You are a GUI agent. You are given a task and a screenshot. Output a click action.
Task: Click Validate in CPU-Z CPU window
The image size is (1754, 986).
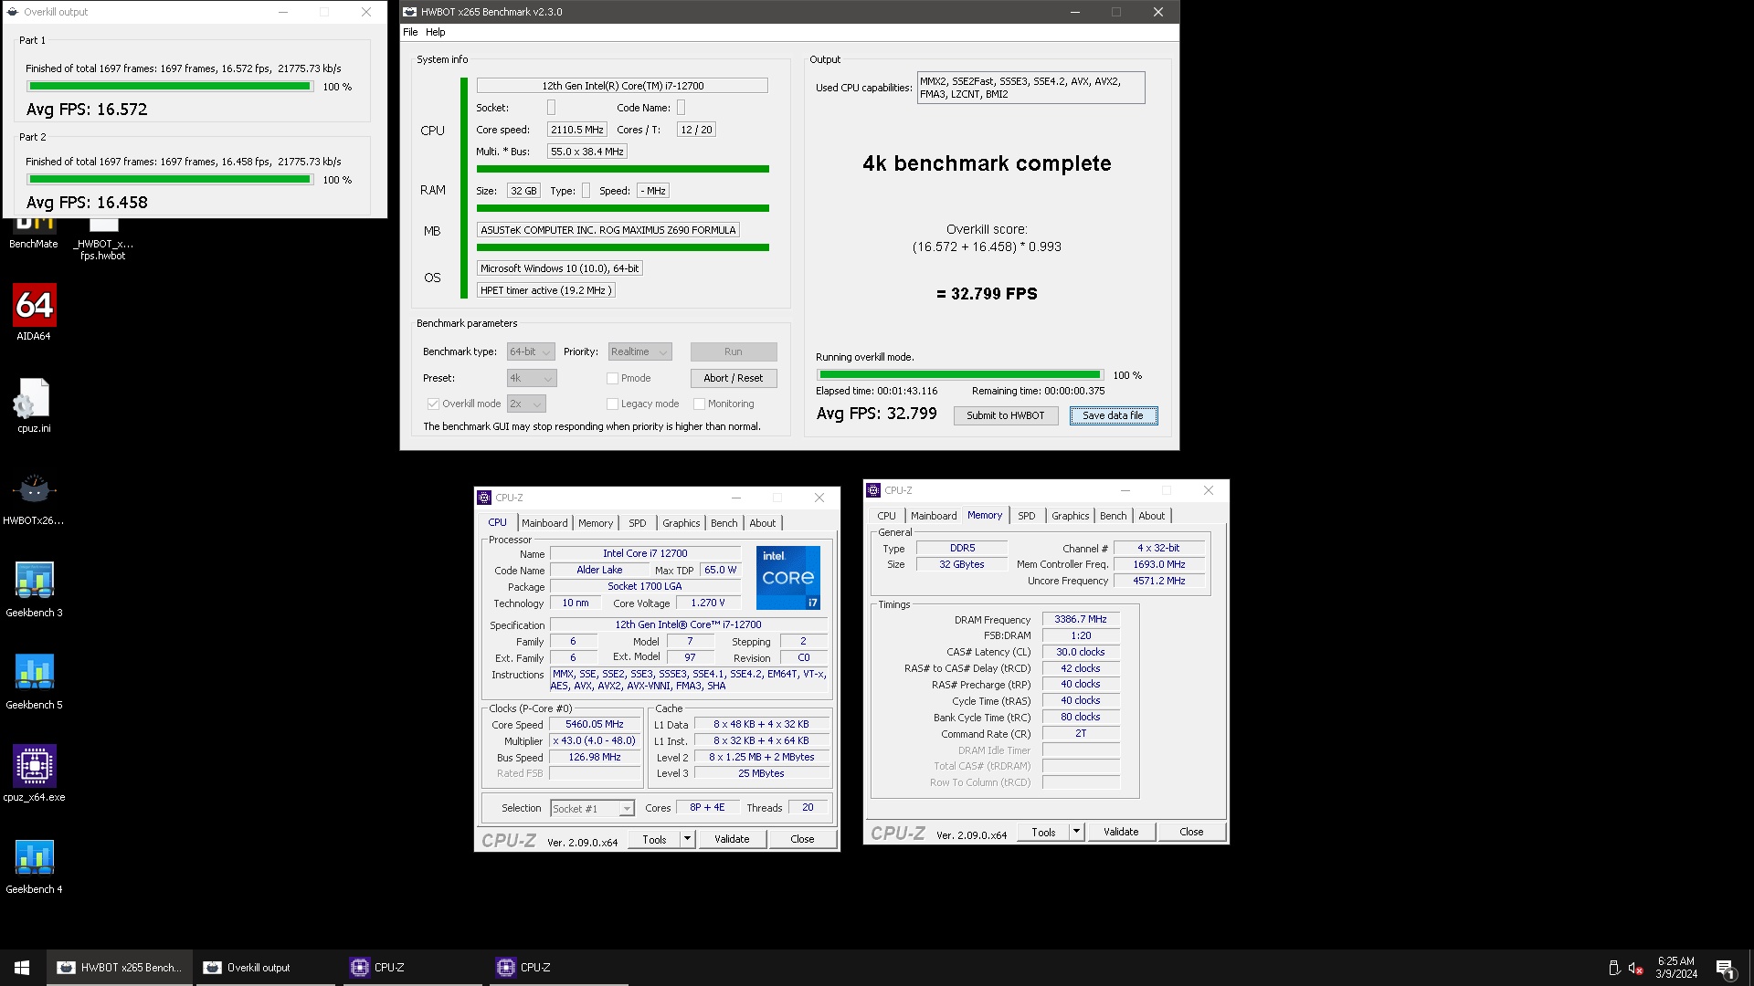(732, 839)
